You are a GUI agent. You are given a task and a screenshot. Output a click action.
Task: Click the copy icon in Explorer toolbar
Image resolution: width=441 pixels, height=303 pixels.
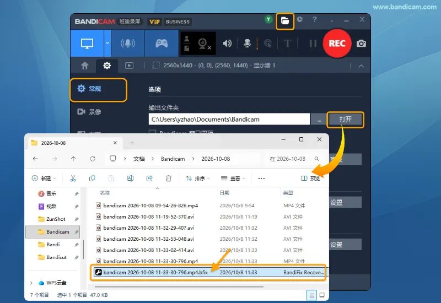[92, 178]
